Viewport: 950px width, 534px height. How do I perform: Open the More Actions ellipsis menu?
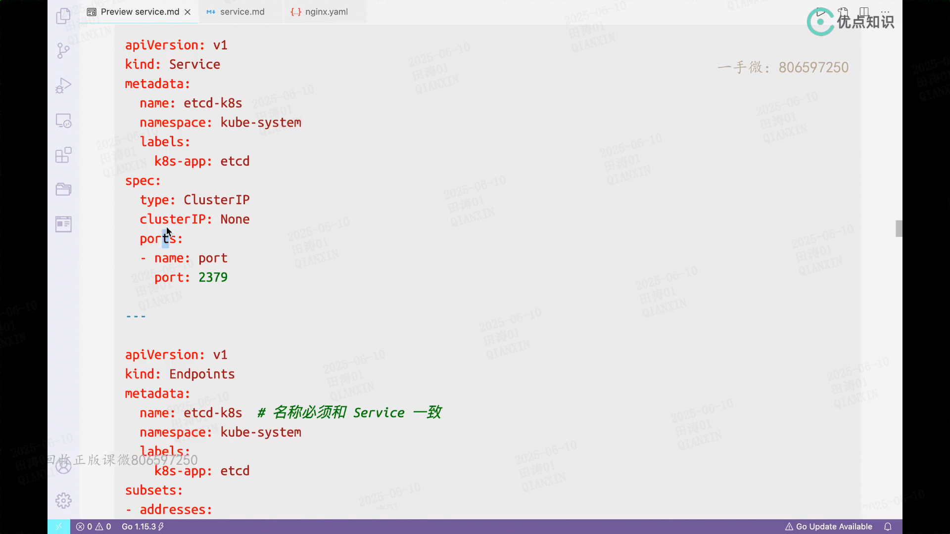885,11
